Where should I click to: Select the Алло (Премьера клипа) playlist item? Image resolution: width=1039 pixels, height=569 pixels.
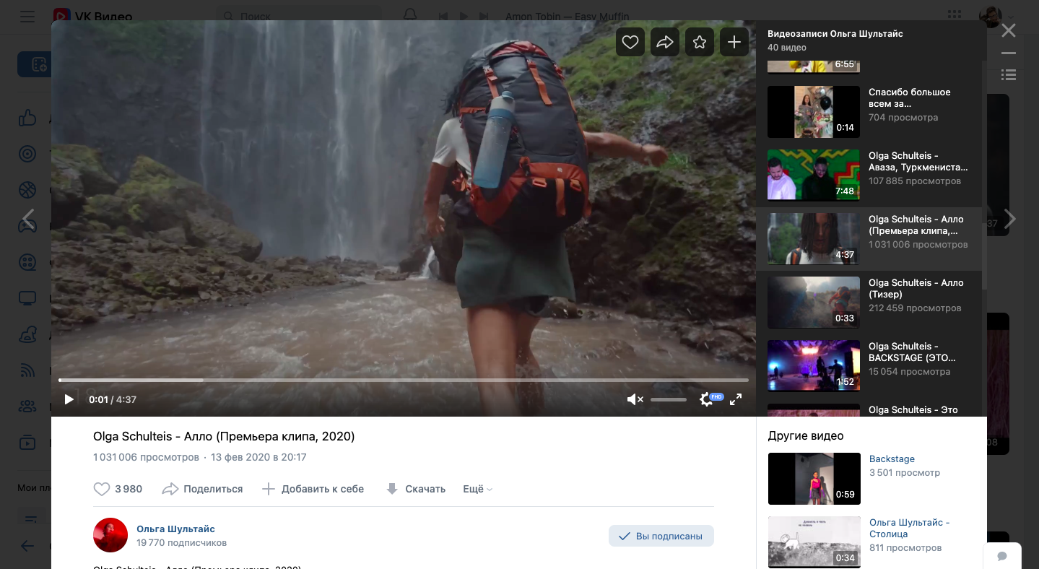click(869, 239)
